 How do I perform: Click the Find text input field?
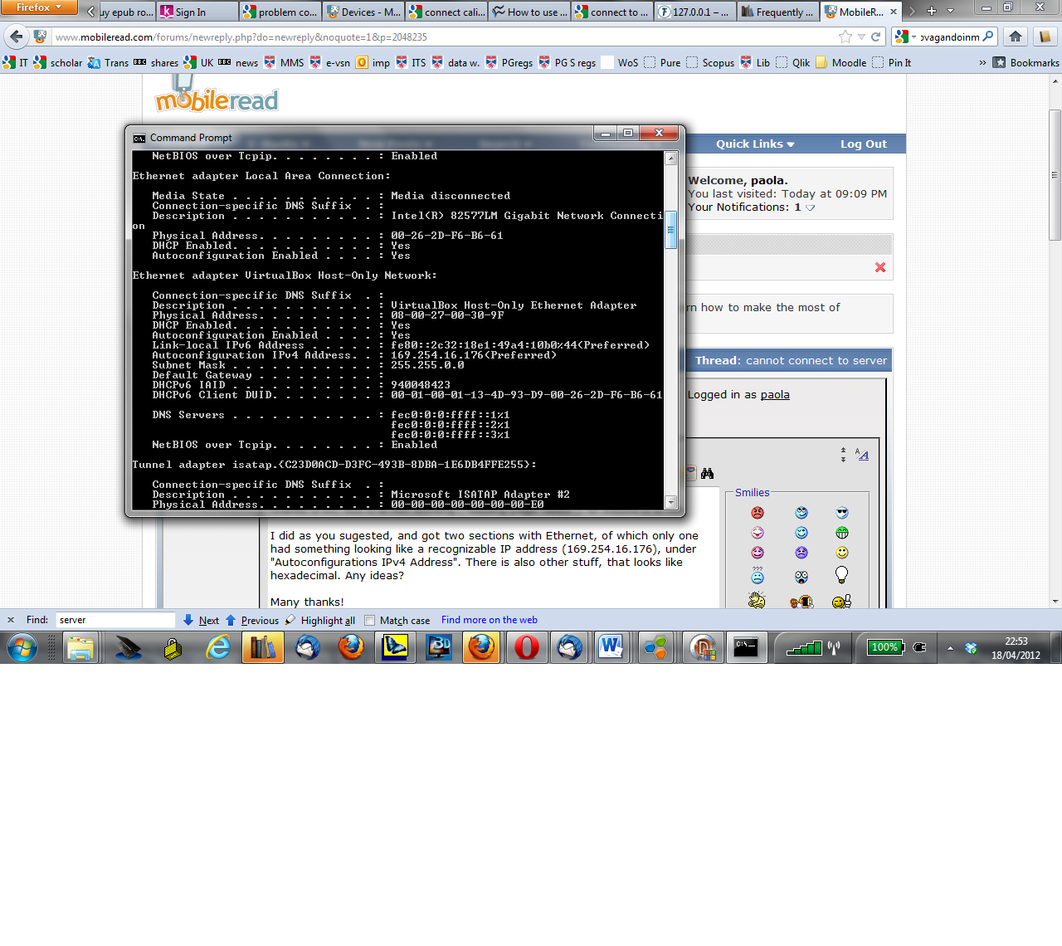(115, 620)
